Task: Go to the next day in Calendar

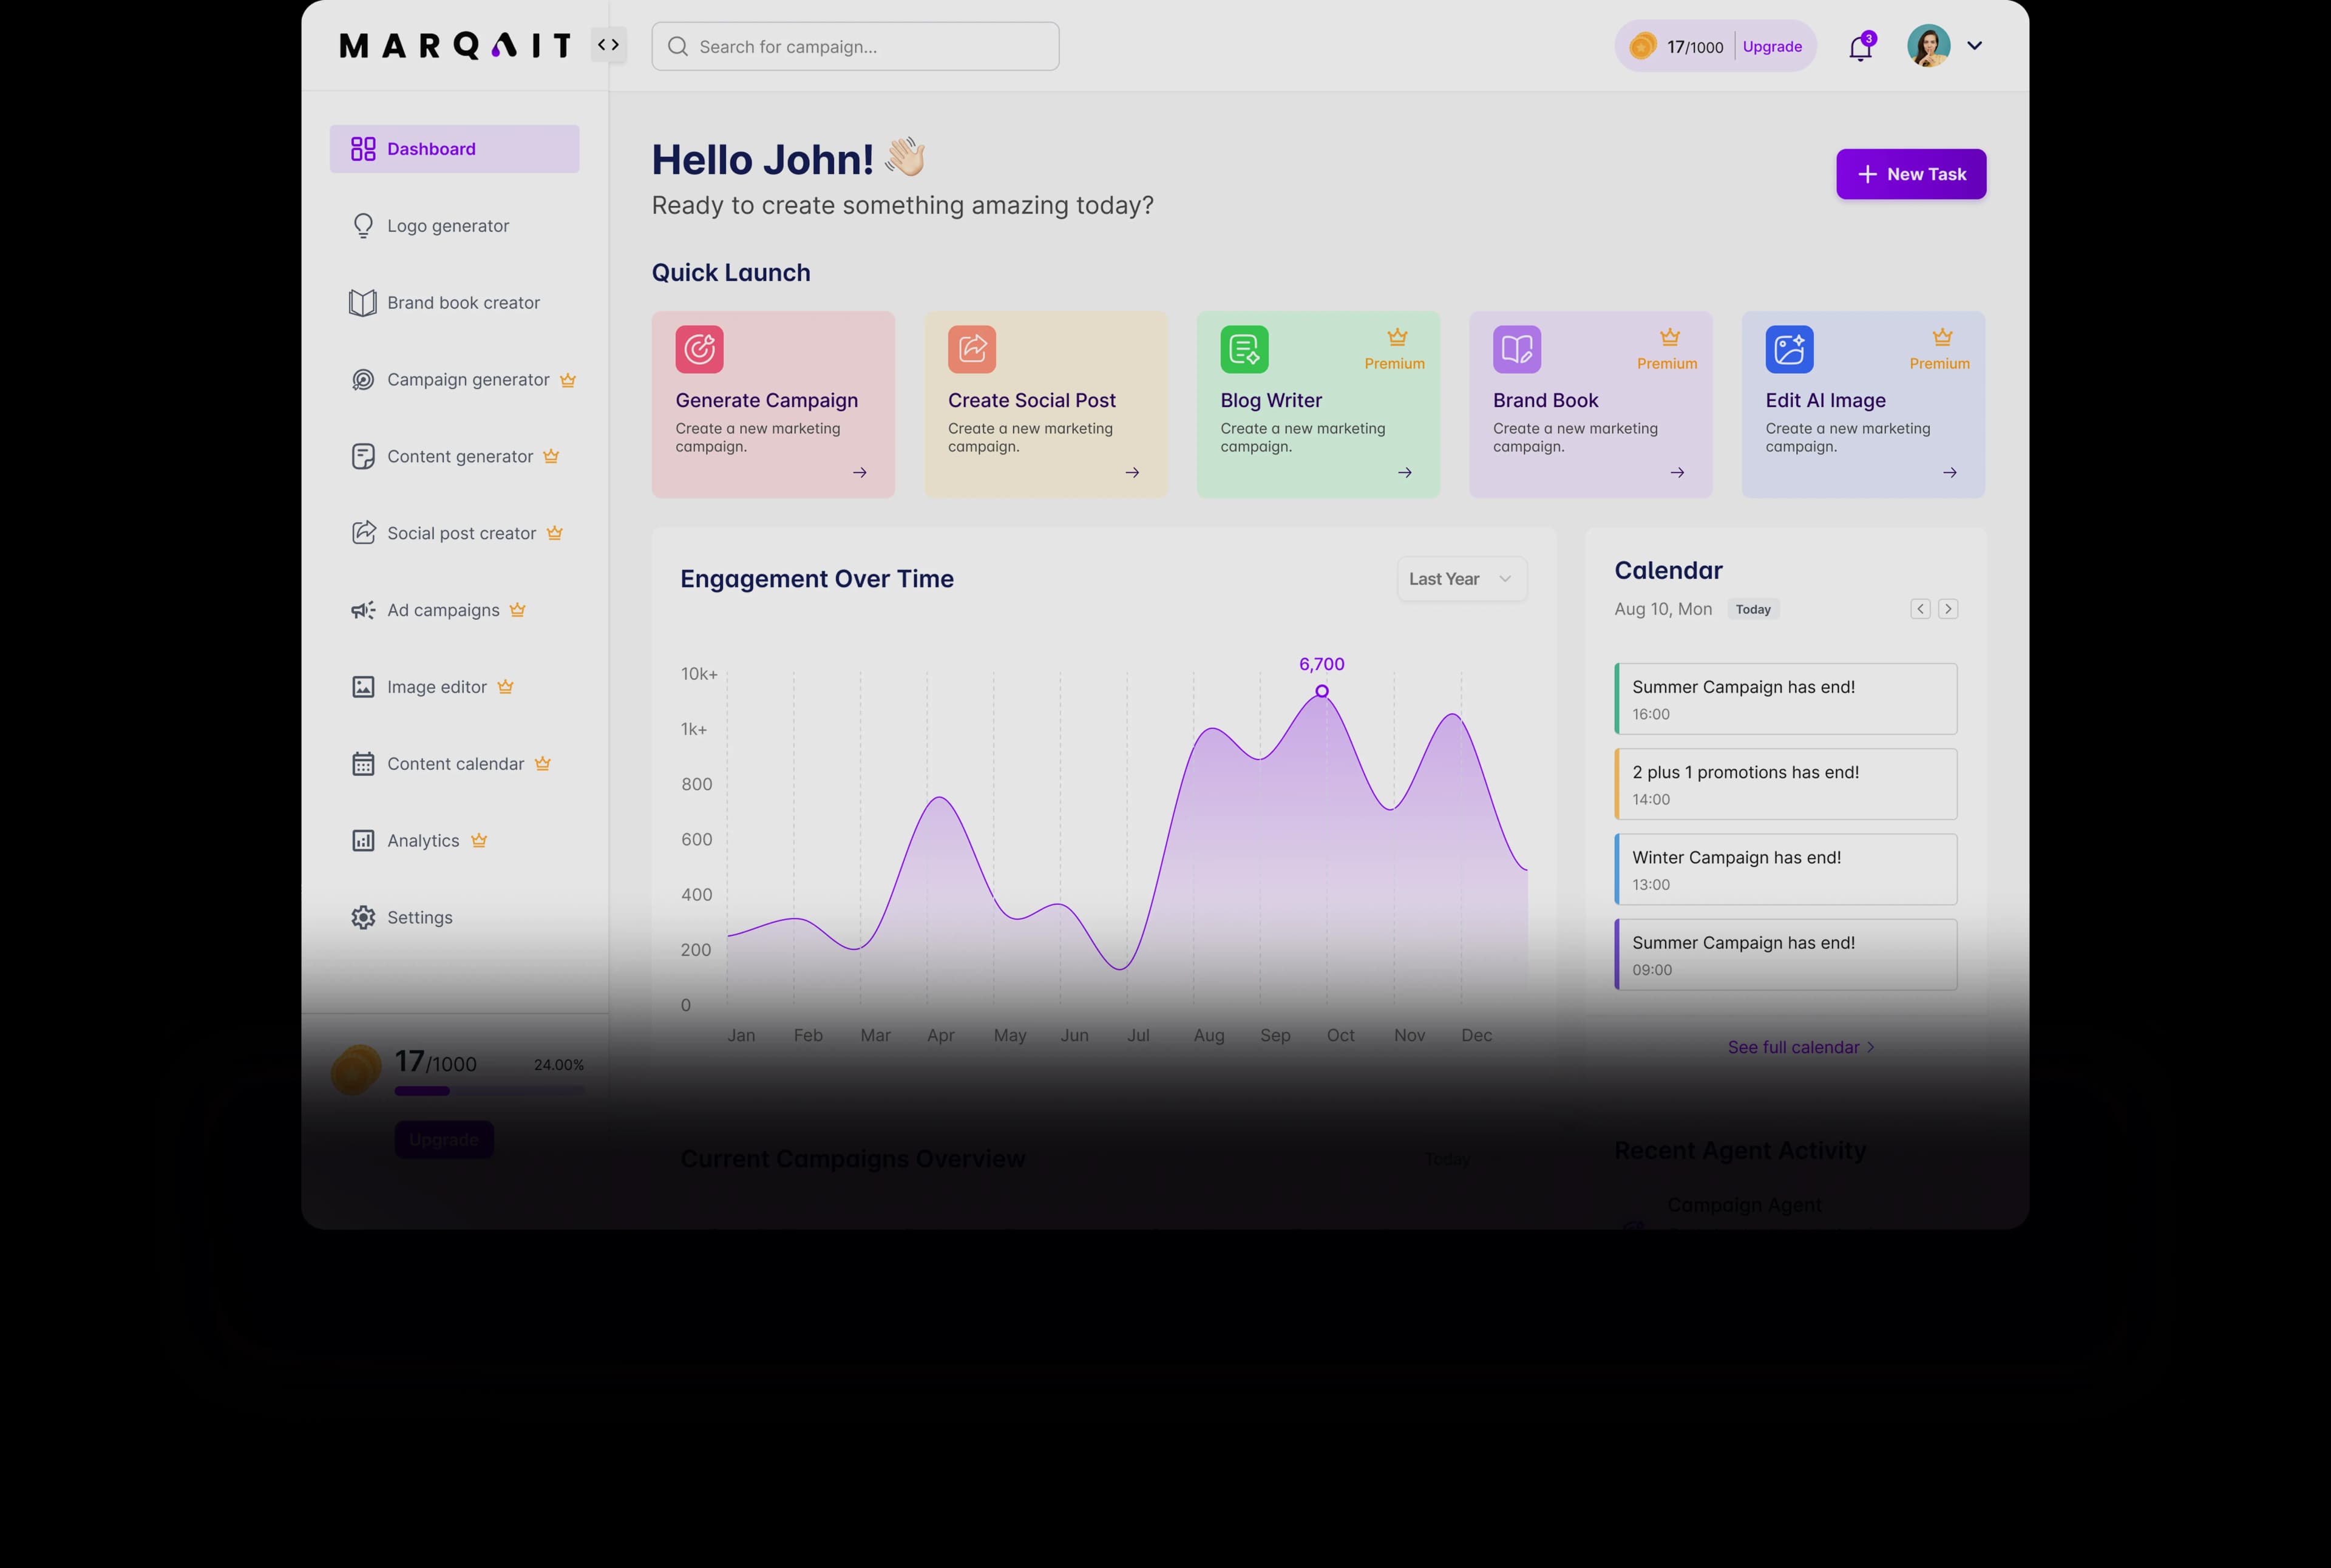Action: [x=1948, y=608]
